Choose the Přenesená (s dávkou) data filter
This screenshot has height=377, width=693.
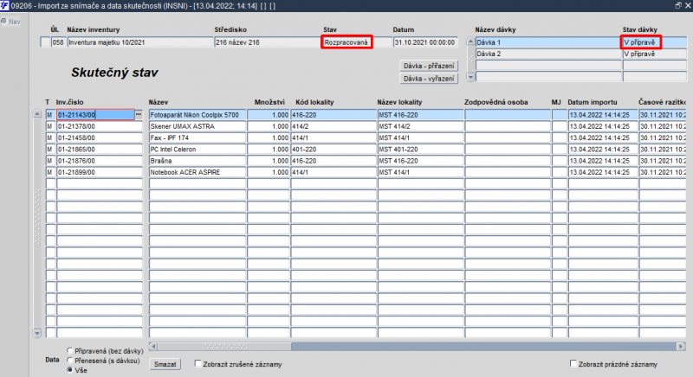70,361
